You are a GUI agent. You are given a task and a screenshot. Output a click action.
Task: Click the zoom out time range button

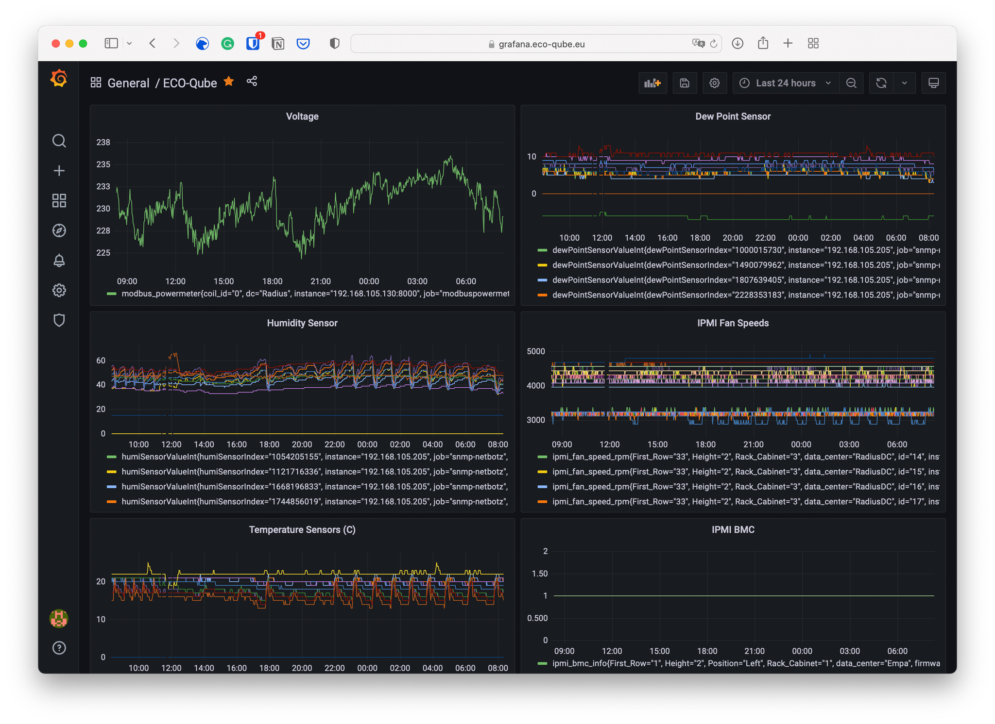point(851,83)
